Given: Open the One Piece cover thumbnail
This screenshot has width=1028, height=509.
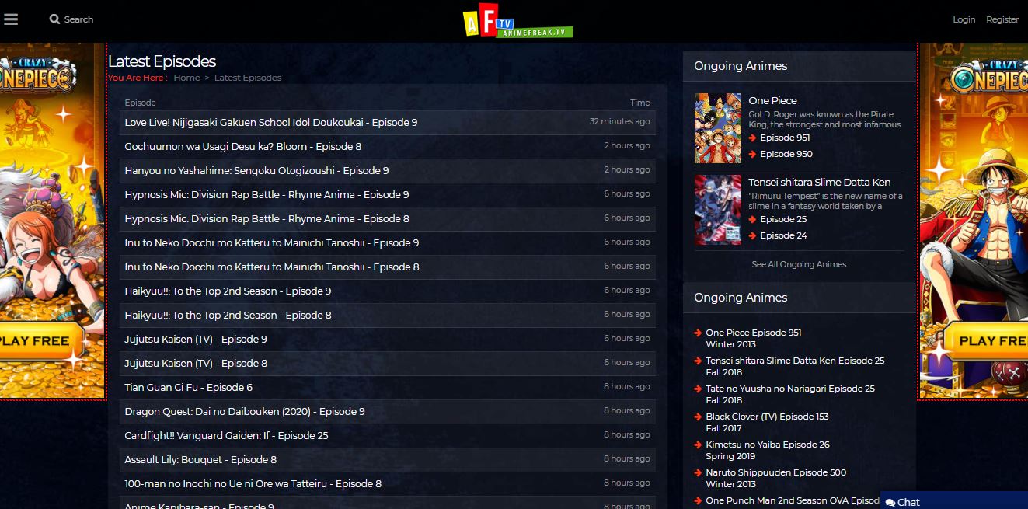Looking at the screenshot, I should (718, 128).
